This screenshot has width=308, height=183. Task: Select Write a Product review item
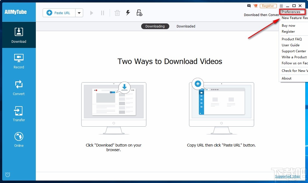pyautogui.click(x=294, y=57)
